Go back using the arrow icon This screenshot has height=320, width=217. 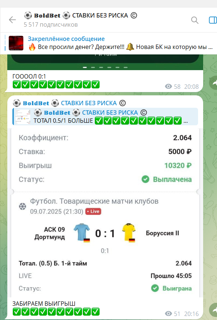pyautogui.click(x=12, y=20)
